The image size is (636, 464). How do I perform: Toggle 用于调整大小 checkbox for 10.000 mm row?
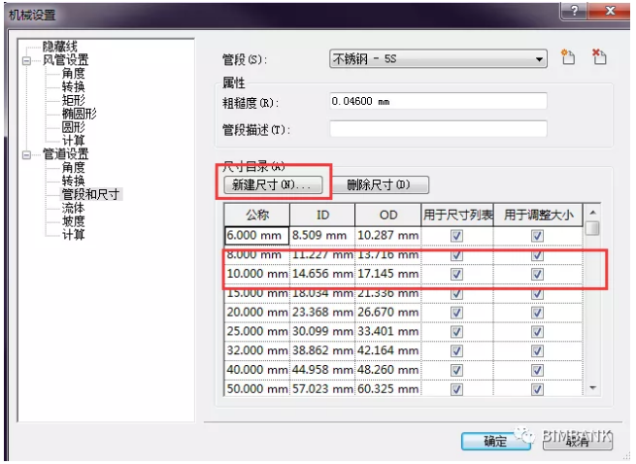pyautogui.click(x=537, y=274)
